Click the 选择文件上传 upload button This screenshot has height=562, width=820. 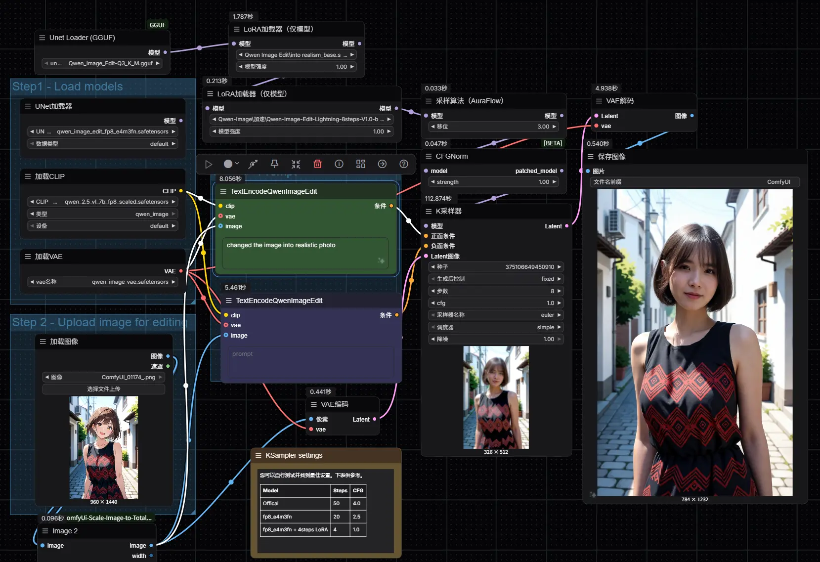[104, 389]
